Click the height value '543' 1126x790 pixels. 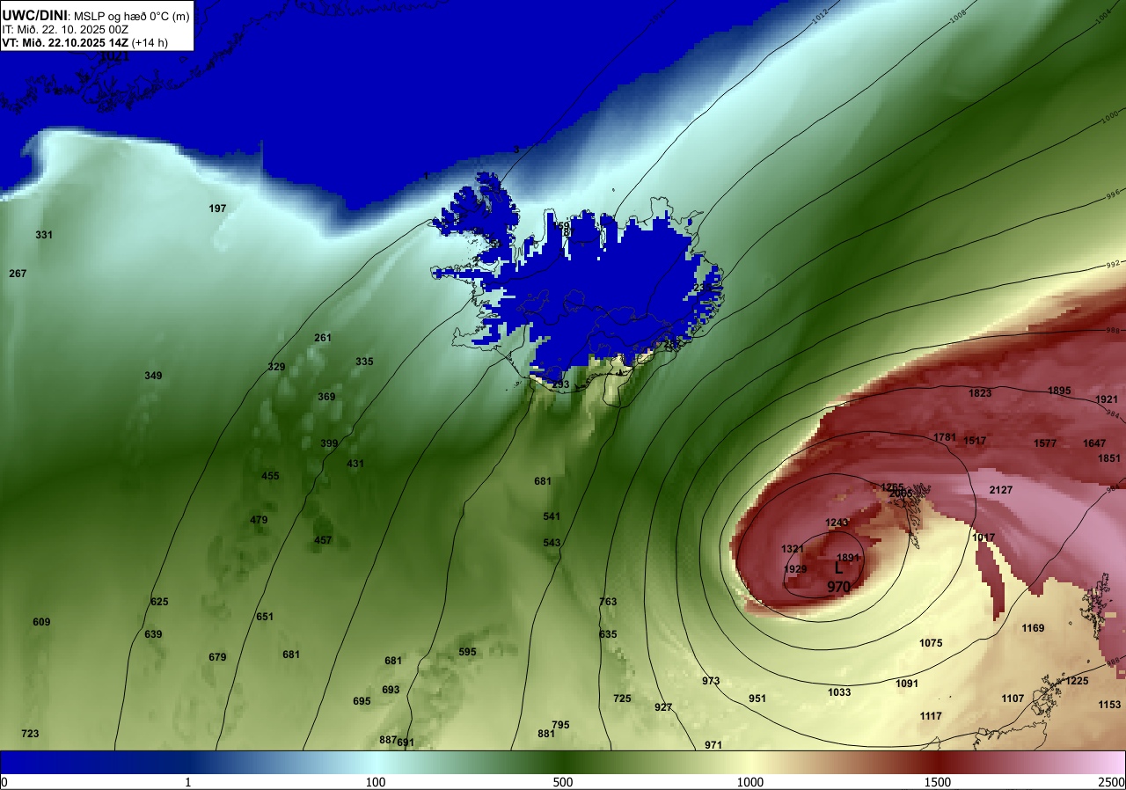(552, 543)
